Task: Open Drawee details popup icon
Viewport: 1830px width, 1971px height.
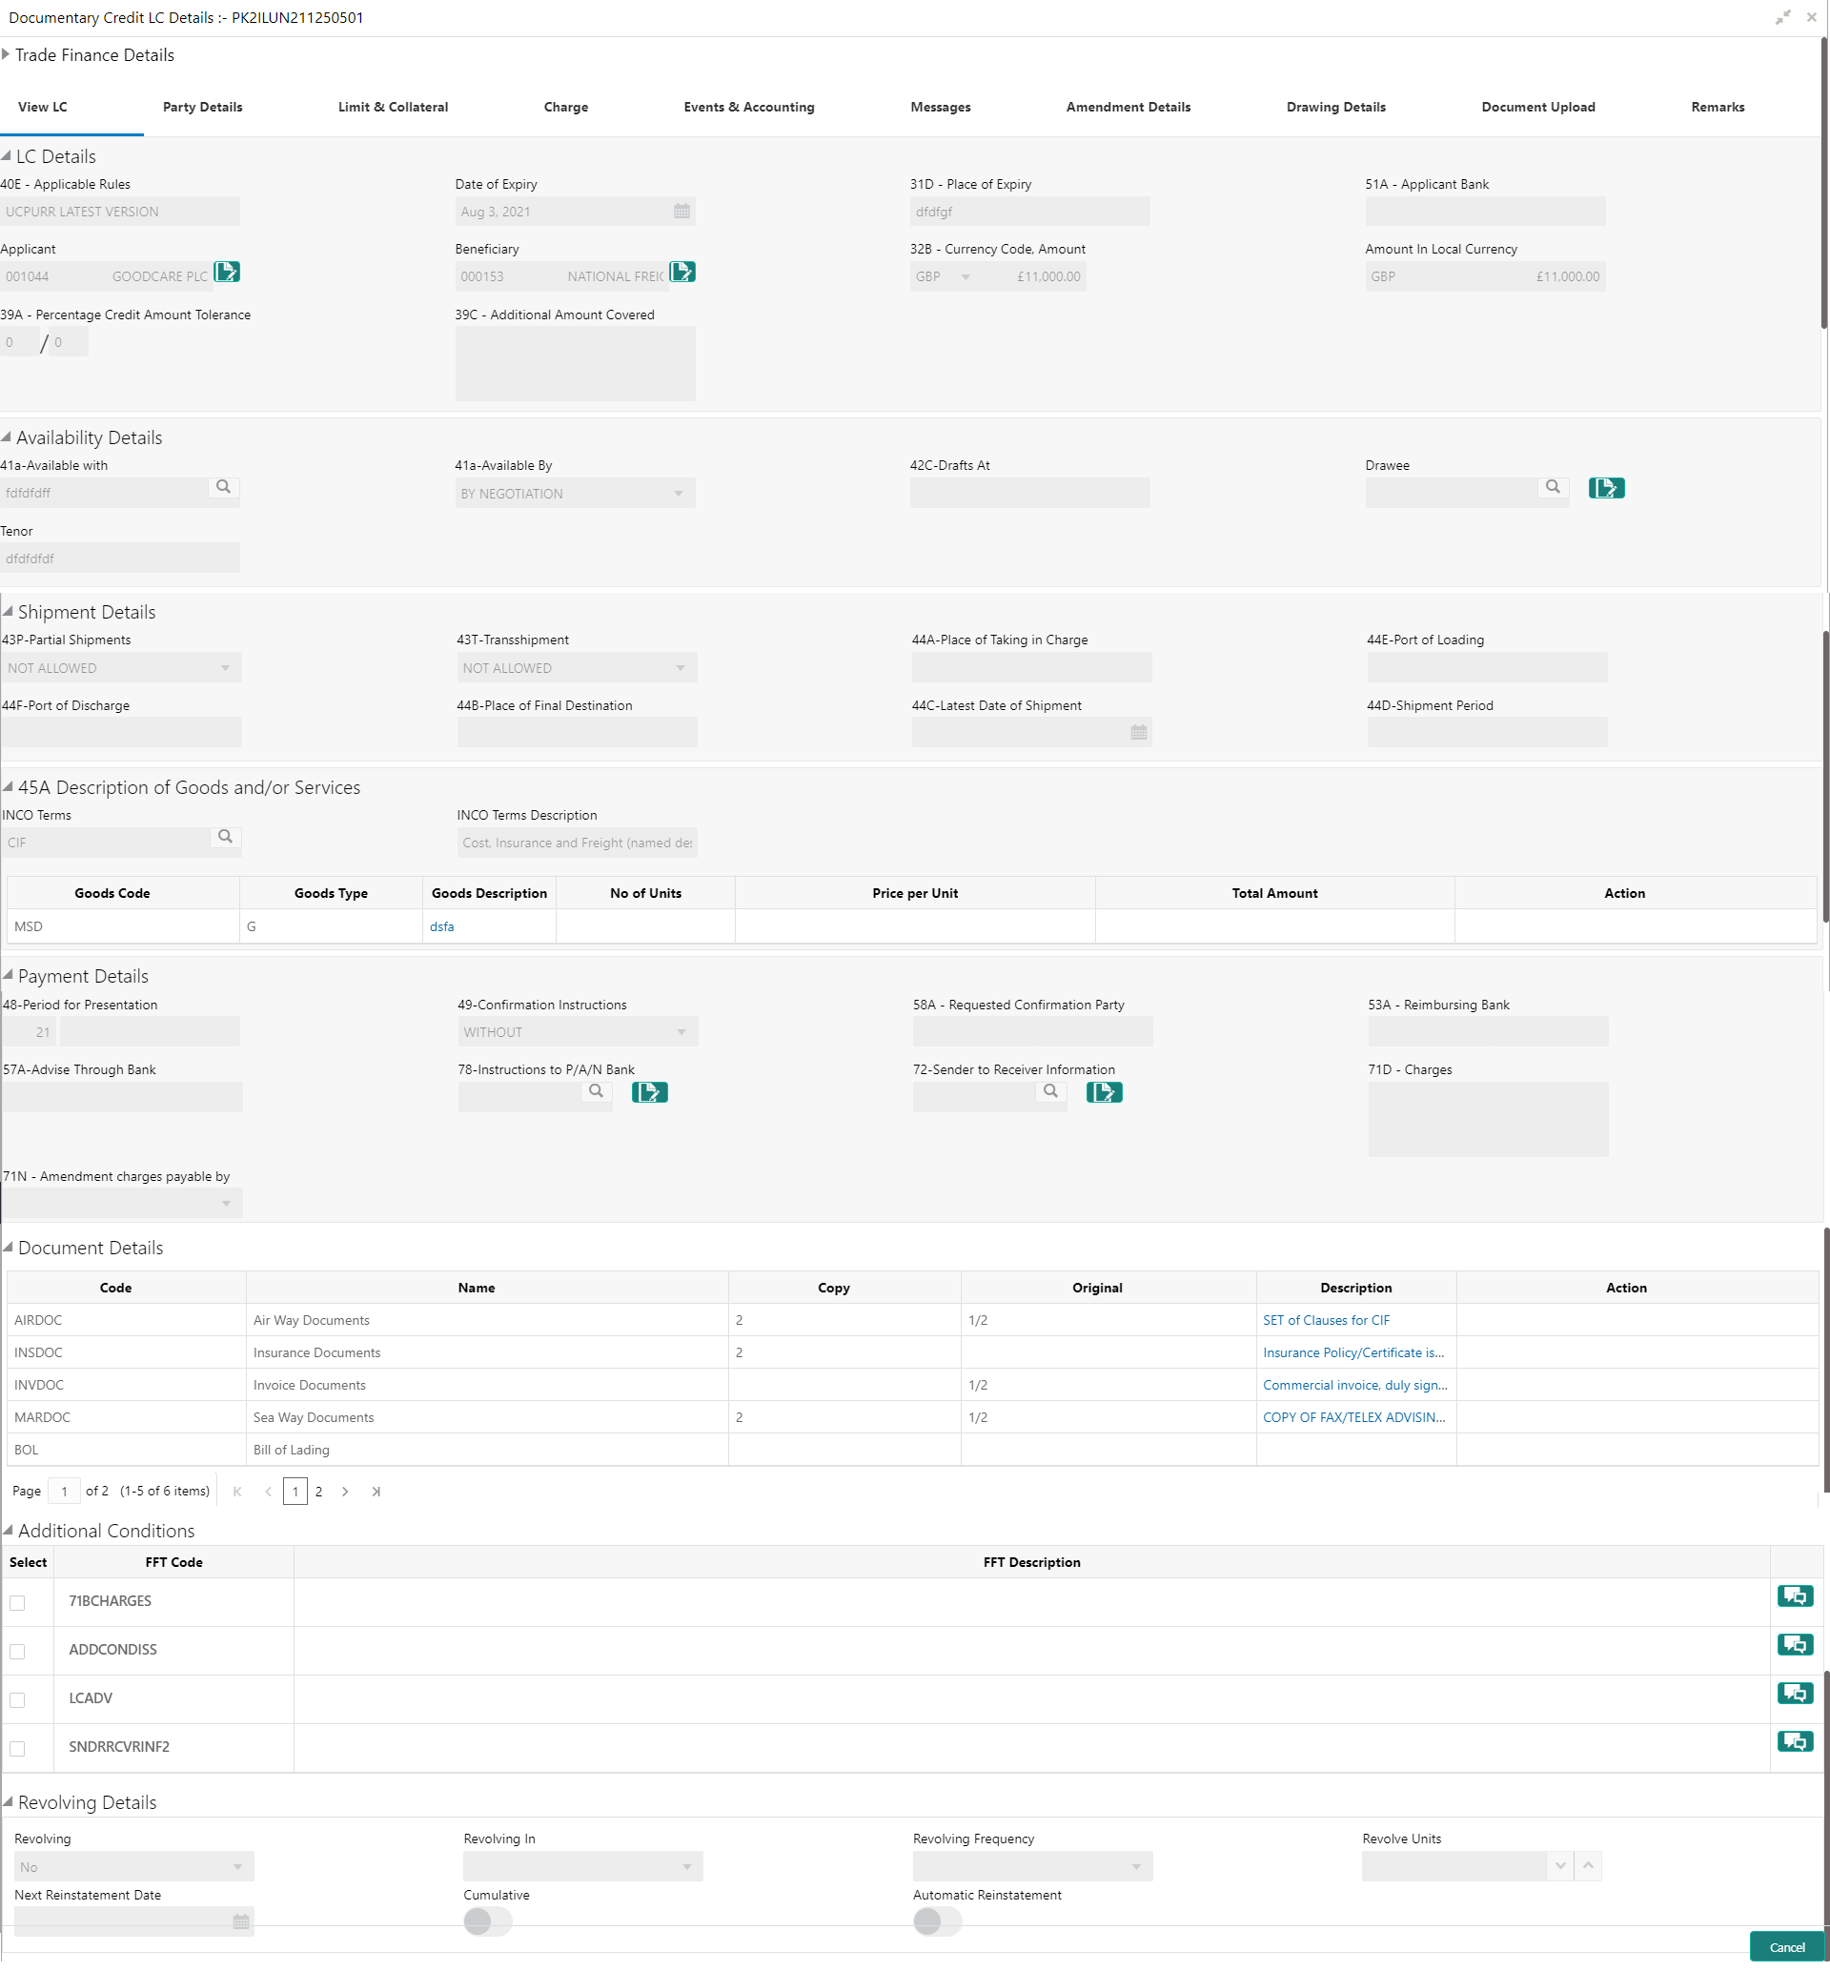Action: pos(1605,487)
